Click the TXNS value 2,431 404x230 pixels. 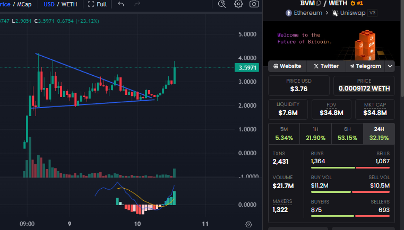click(280, 162)
